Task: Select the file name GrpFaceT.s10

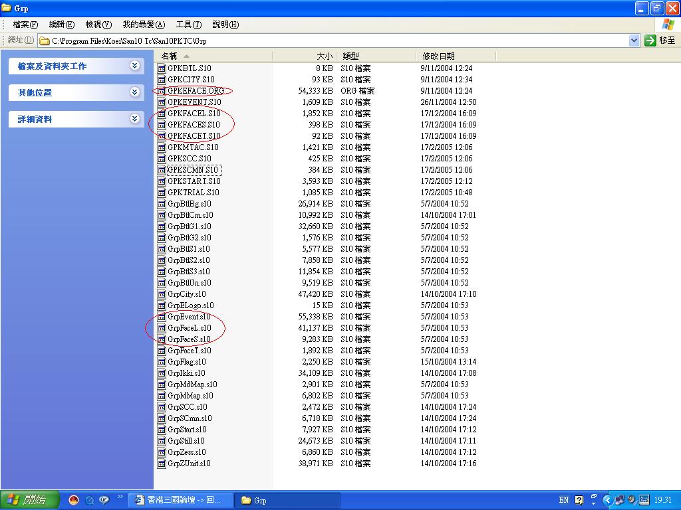Action: 190,351
